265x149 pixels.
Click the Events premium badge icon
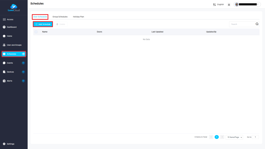tap(23, 63)
